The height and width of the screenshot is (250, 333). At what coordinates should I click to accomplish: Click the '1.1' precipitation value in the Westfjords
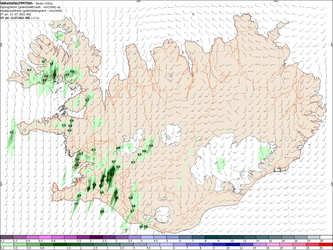coord(52,64)
